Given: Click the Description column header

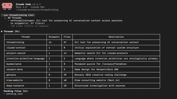Looking at the screenshot, I should (116, 37).
